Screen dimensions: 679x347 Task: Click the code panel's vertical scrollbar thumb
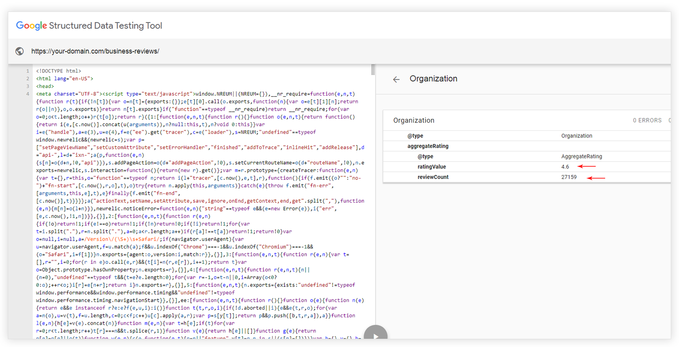(x=373, y=70)
